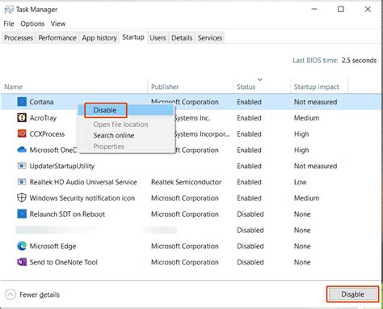This screenshot has width=383, height=309.
Task: Select the CCXProcess entry
Action: pyautogui.click(x=47, y=134)
